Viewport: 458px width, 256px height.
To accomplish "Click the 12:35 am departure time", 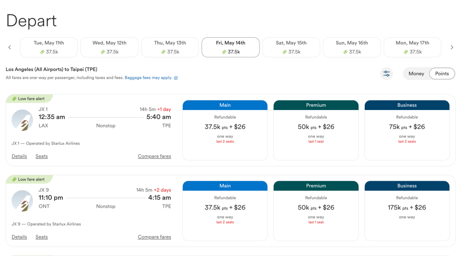I will (52, 117).
